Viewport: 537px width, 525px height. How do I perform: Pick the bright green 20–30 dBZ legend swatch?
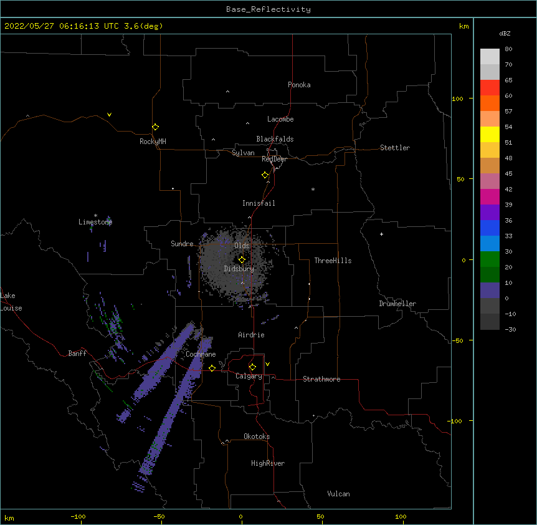[490, 259]
